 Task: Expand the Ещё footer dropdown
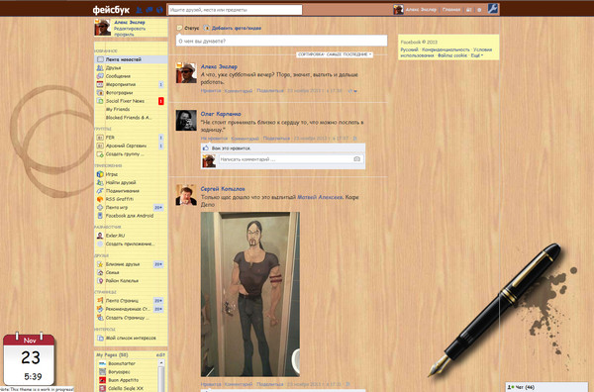click(x=477, y=55)
